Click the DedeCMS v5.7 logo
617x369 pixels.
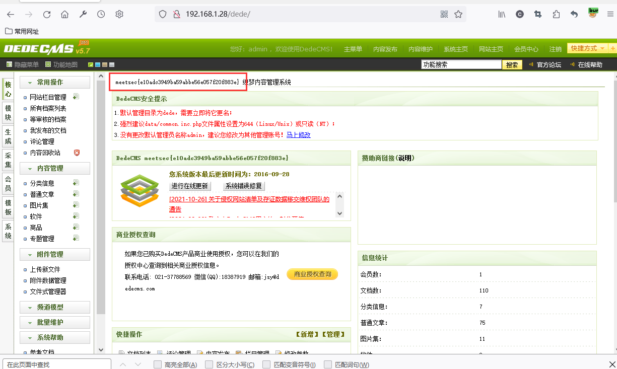coord(47,48)
